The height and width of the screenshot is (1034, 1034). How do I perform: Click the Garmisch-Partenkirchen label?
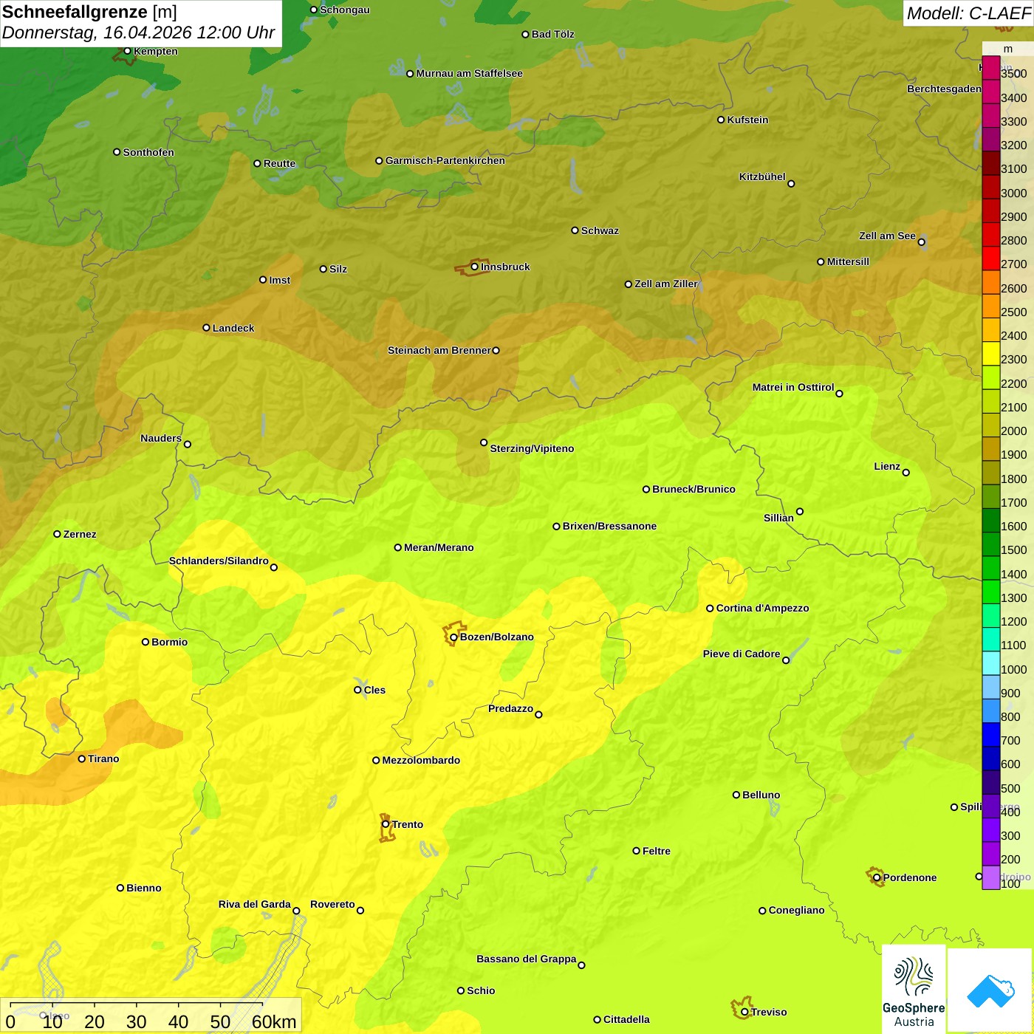pyautogui.click(x=445, y=160)
